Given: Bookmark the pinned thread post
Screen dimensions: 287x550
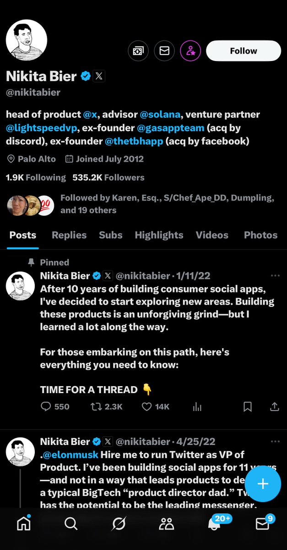Looking at the screenshot, I should tap(248, 406).
